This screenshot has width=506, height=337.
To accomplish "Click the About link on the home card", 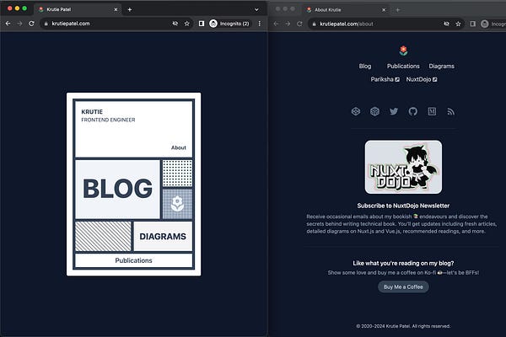I will [179, 147].
